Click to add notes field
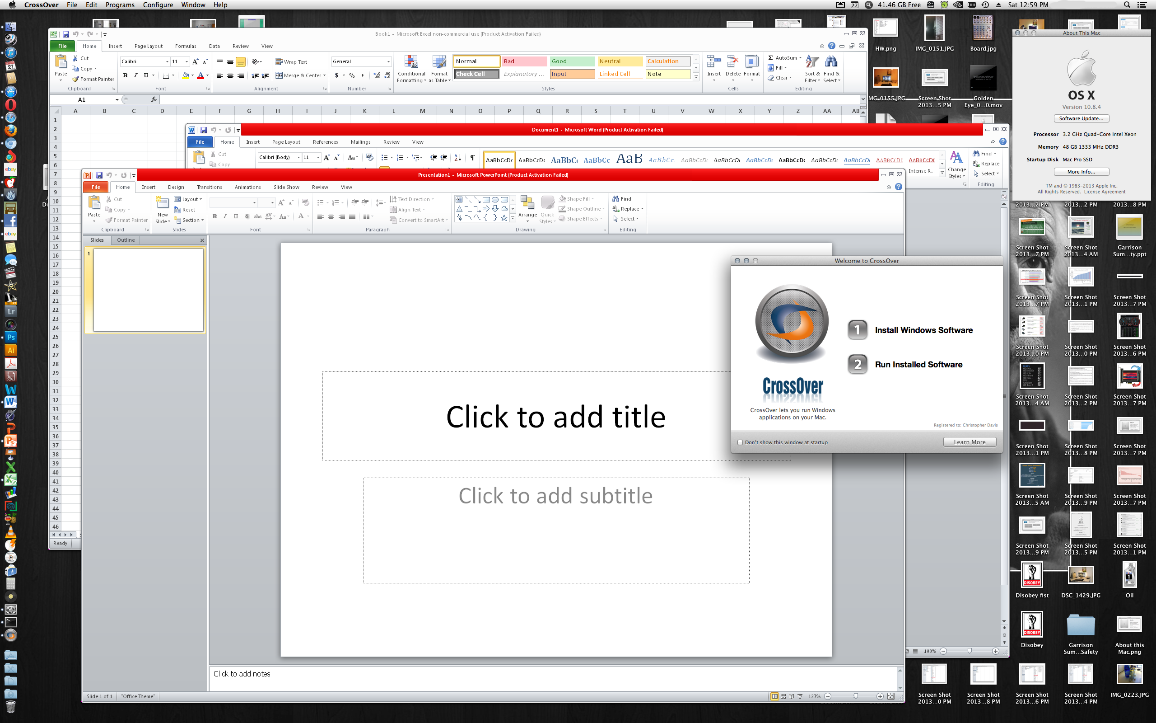The image size is (1156, 723). click(553, 679)
